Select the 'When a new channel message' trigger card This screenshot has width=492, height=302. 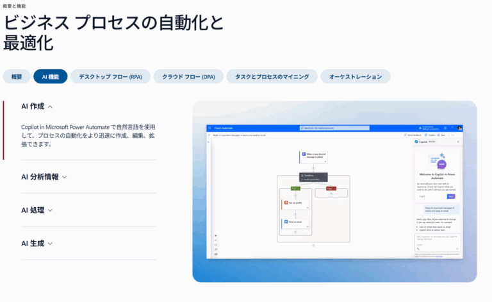313,157
